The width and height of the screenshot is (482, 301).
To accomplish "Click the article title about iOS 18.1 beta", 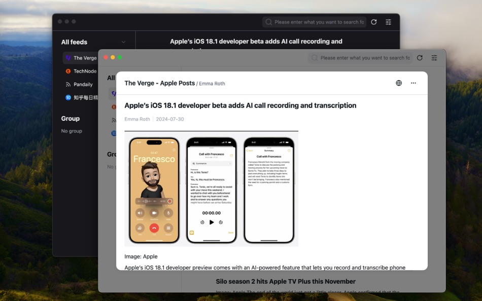I will (240, 105).
